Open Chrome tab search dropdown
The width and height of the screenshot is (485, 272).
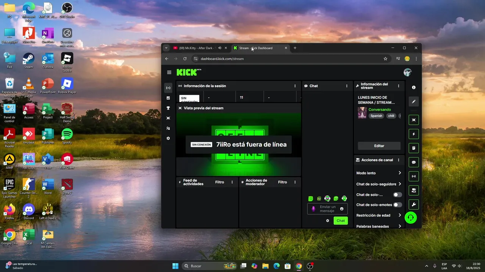coord(166,48)
